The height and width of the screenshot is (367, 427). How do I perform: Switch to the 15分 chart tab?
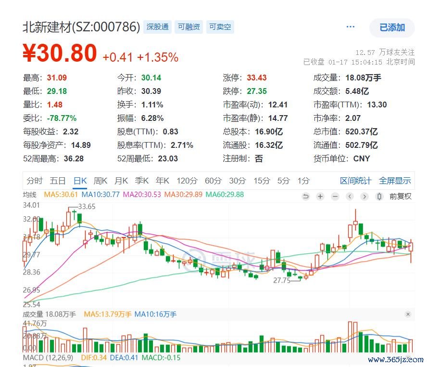[x=262, y=181]
